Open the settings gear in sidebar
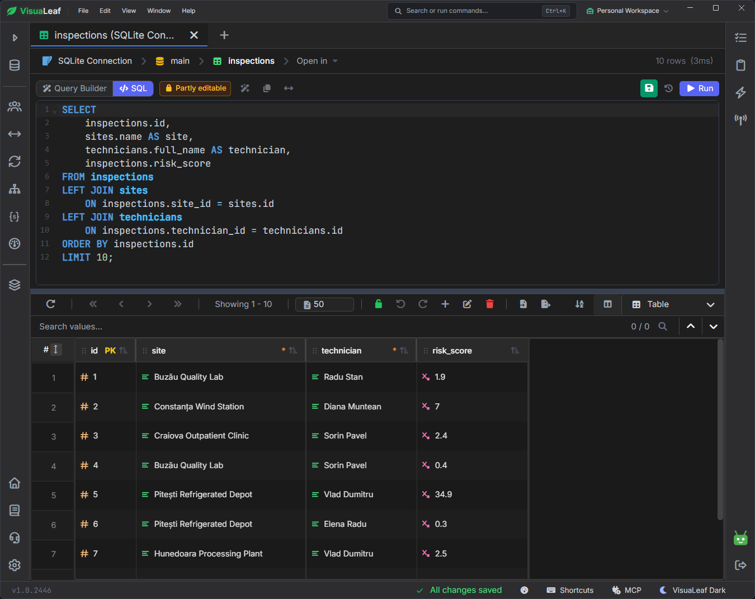Viewport: 755px width, 599px height. click(x=15, y=565)
